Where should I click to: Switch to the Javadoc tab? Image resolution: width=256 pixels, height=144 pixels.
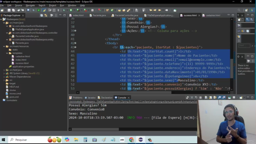point(90,98)
